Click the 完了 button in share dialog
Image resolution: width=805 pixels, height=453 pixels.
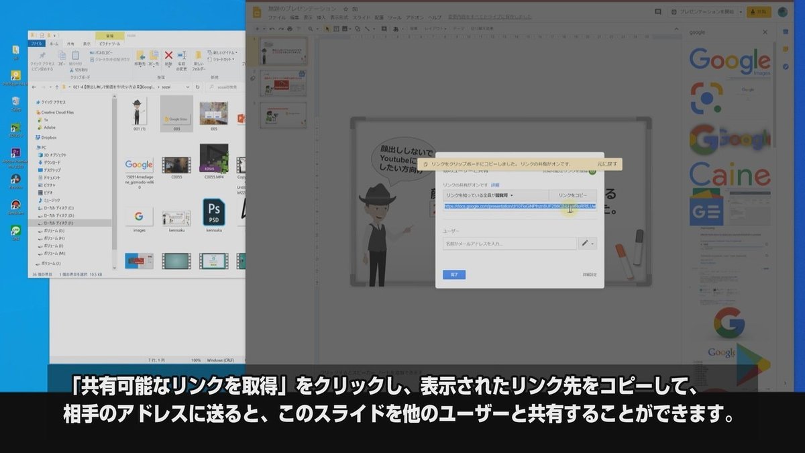tap(454, 274)
